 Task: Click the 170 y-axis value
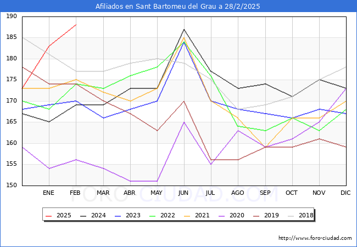tap(12, 100)
